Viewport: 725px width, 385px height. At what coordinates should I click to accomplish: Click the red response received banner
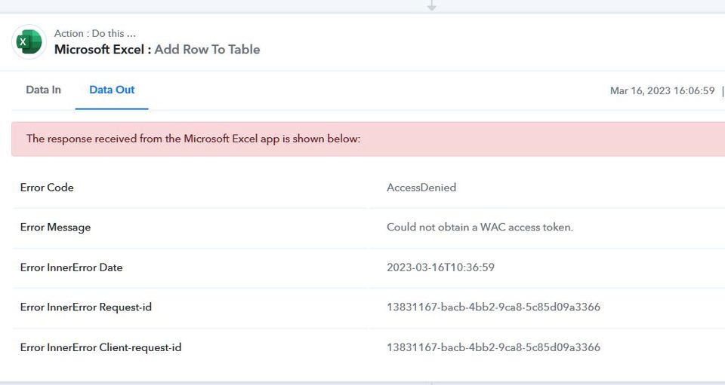click(x=368, y=139)
